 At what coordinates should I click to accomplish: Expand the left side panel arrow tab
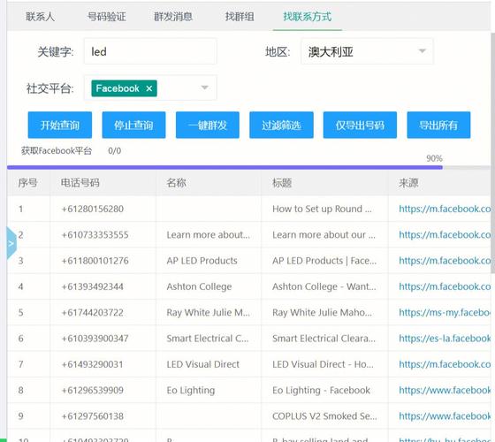pos(11,243)
